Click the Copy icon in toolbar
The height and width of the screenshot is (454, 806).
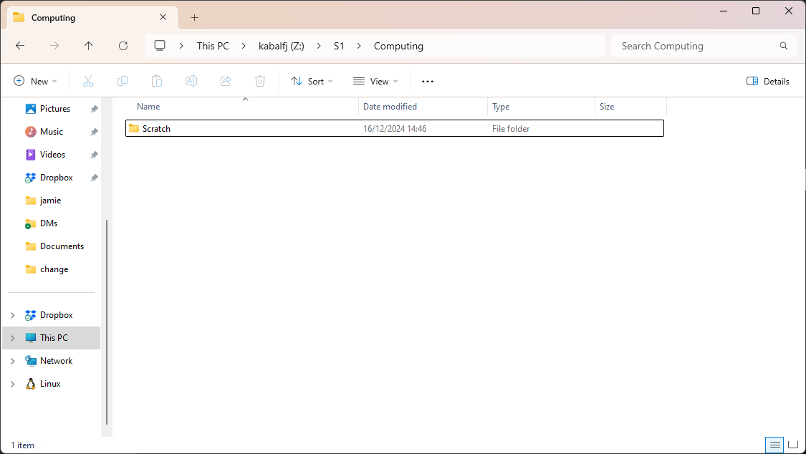tap(123, 82)
